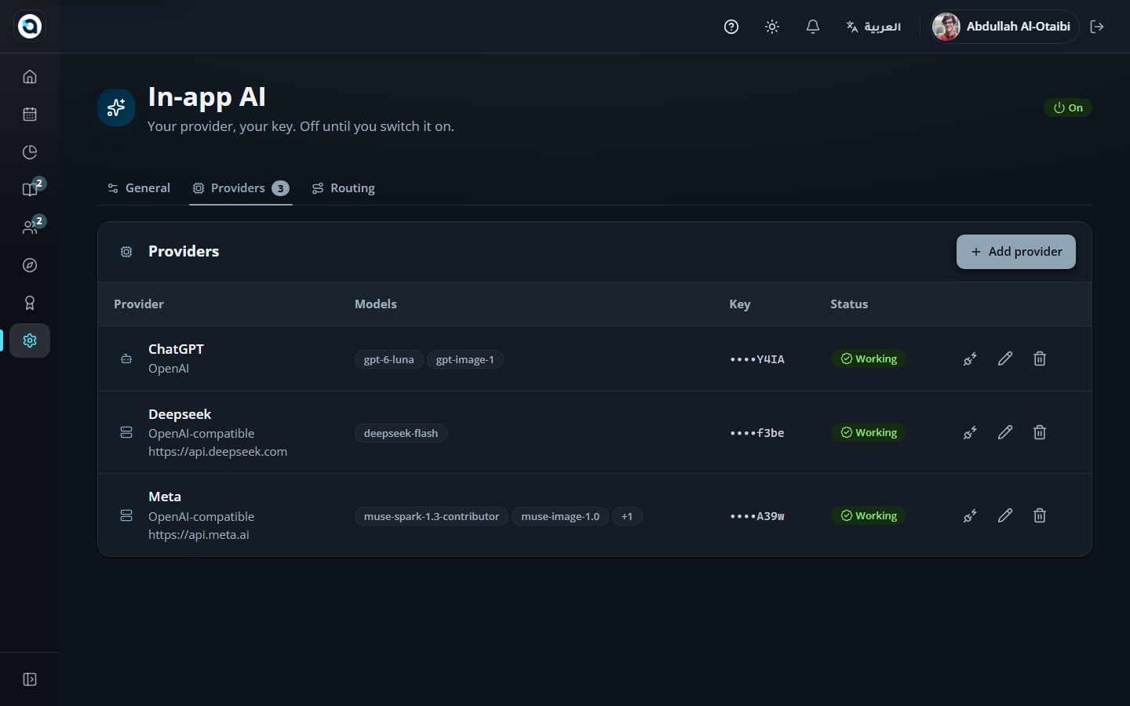Viewport: 1130px width, 706px height.
Task: Open the people icon in the sidebar
Action: [30, 227]
